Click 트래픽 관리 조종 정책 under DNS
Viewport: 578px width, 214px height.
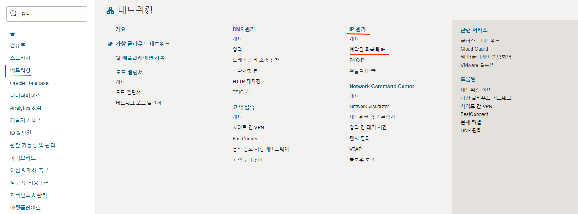point(256,60)
